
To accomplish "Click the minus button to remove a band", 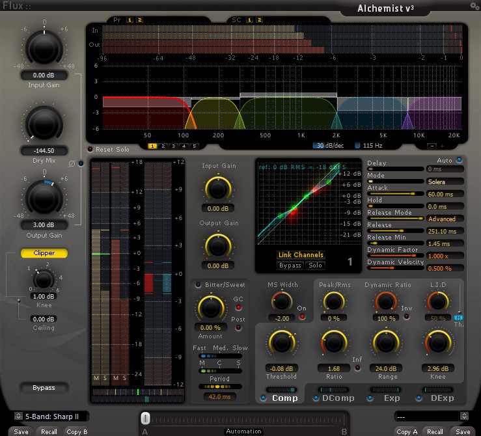I will click(x=432, y=146).
